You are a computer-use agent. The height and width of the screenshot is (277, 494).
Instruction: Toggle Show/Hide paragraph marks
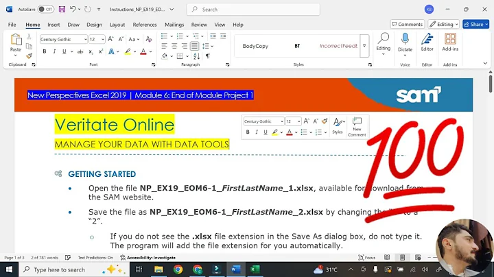[208, 56]
